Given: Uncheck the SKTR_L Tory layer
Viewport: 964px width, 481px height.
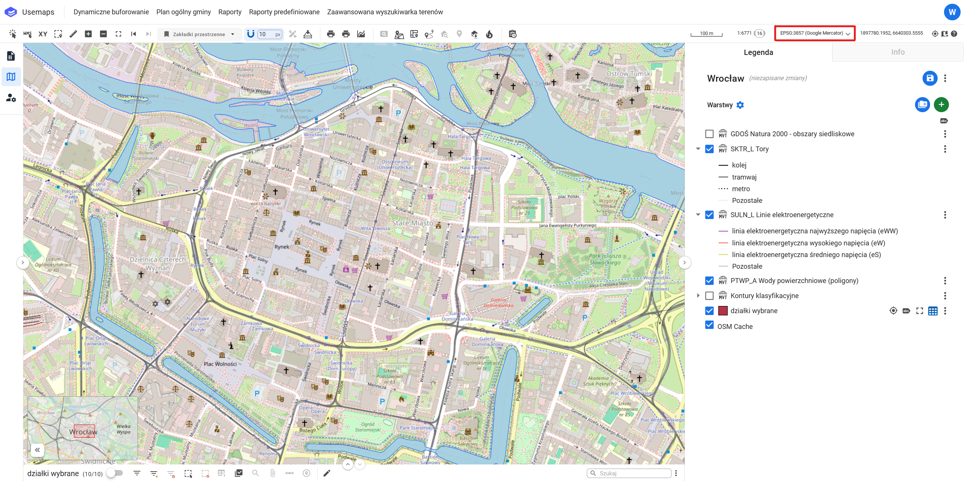Looking at the screenshot, I should pos(709,149).
